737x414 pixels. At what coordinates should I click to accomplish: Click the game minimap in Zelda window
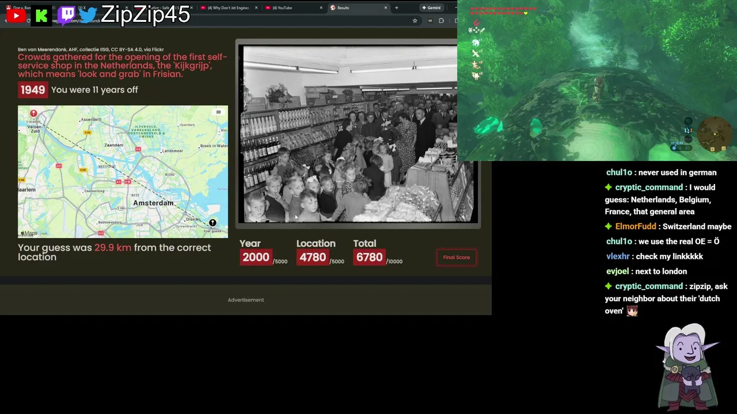[x=714, y=133]
